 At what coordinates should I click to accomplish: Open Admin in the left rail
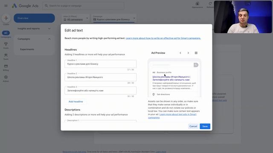pyautogui.click(x=6, y=78)
